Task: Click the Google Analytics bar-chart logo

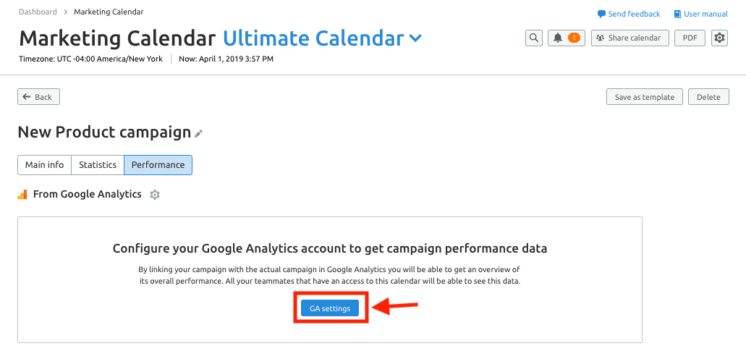Action: point(22,194)
